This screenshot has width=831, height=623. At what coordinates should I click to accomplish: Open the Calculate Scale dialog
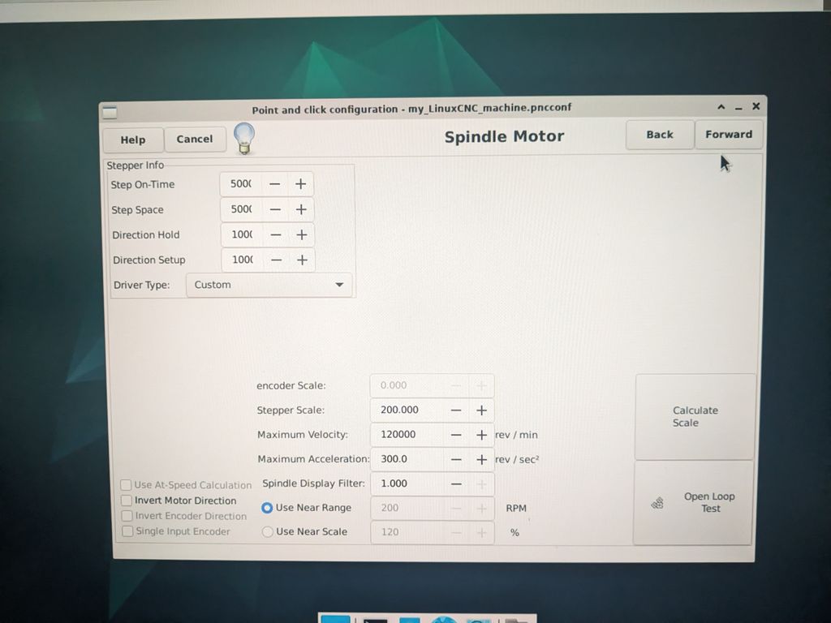tap(695, 417)
